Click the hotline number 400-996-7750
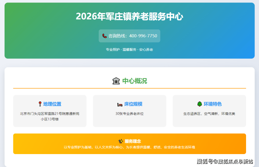The image size is (259, 167). point(143,36)
